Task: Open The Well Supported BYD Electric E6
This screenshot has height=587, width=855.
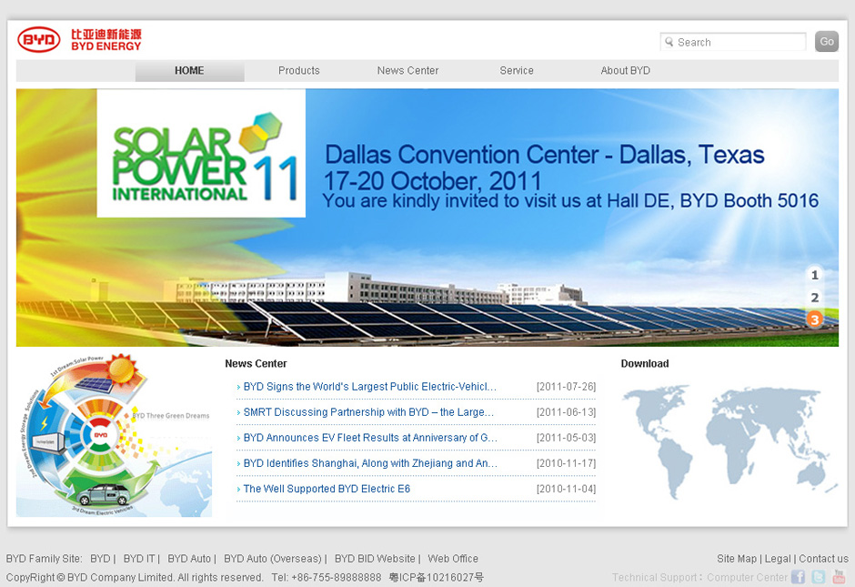Action: tap(327, 490)
